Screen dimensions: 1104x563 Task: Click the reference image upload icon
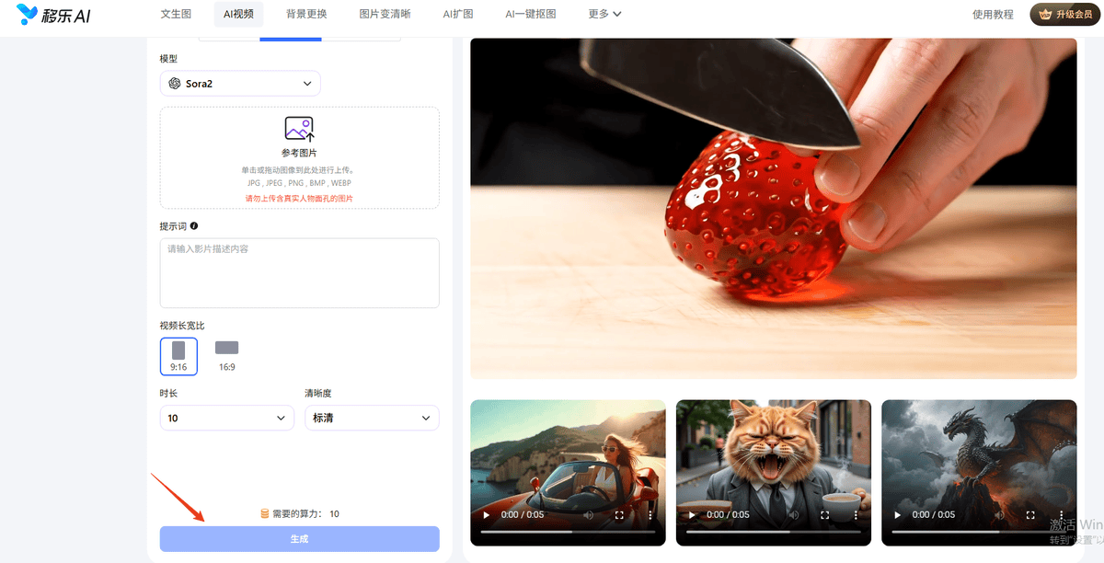(299, 130)
